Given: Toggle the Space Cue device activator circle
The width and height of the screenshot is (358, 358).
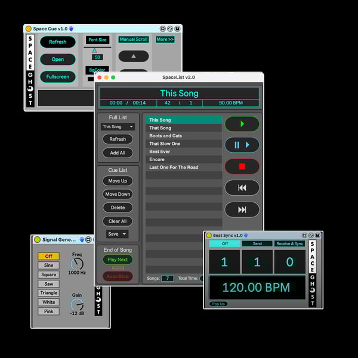Looking at the screenshot, I should [29, 29].
